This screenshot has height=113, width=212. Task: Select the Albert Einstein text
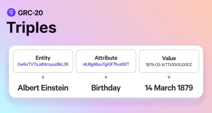(x=43, y=88)
